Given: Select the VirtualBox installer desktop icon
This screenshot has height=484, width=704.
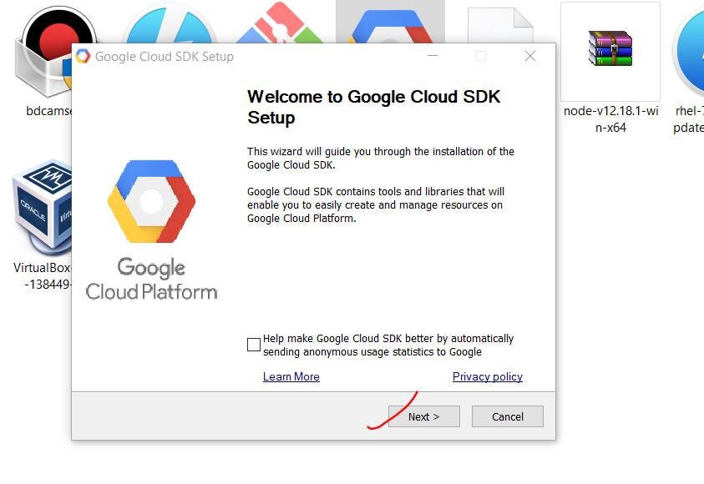Looking at the screenshot, I should click(x=42, y=206).
